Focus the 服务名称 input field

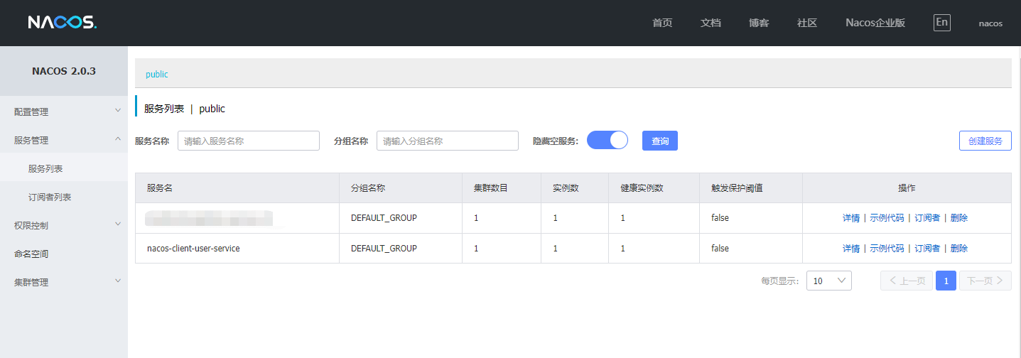click(249, 141)
